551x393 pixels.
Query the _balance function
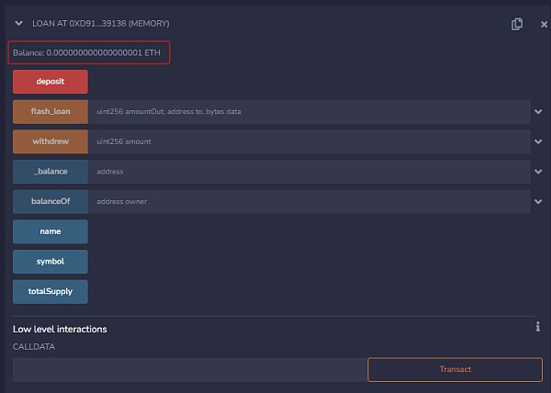click(51, 172)
